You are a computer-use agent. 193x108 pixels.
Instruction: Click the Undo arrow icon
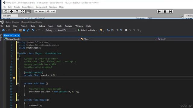point(33,30)
